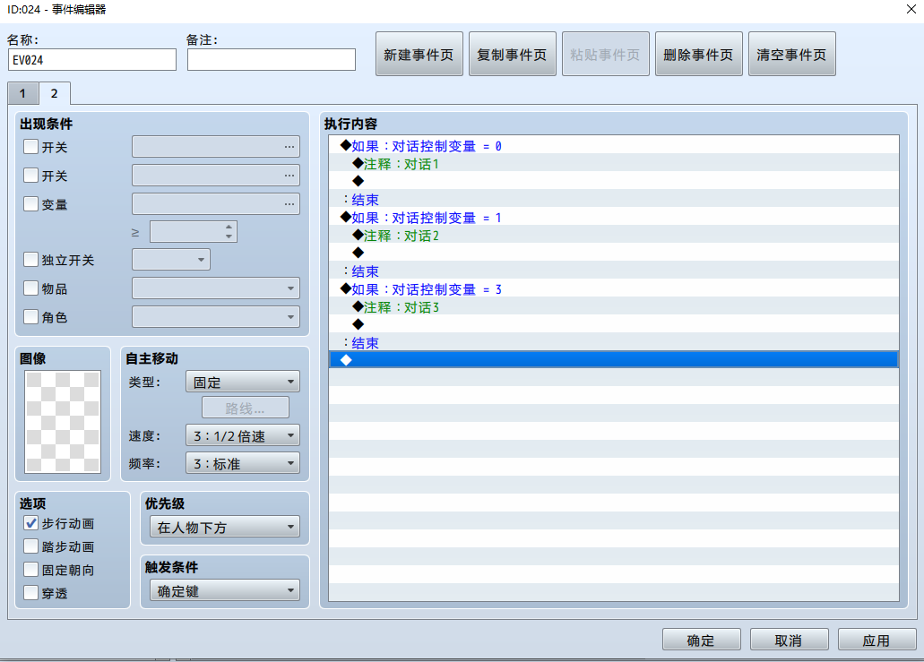Screen dimensions: 924x662
Task: Open the 物品 dropdown
Action: tap(216, 288)
